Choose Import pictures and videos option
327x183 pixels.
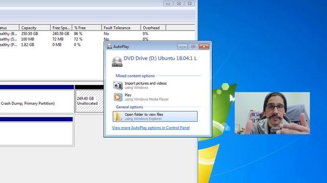pyautogui.click(x=155, y=85)
